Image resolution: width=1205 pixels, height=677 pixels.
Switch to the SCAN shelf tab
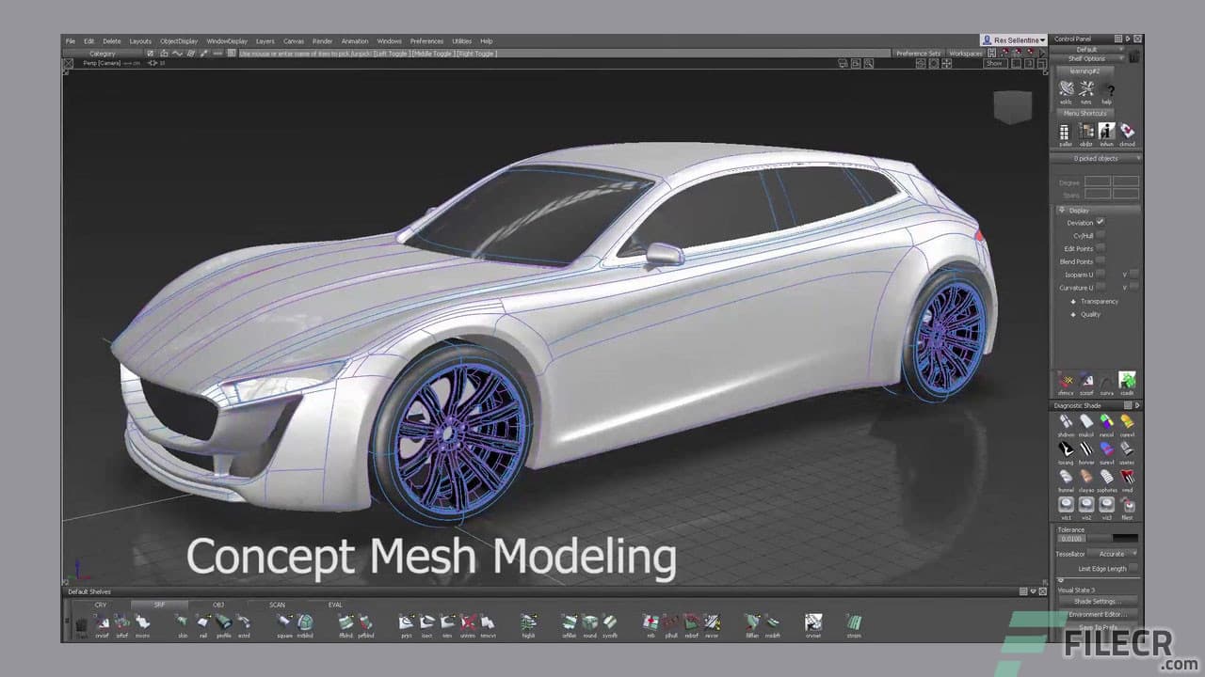[x=276, y=605]
